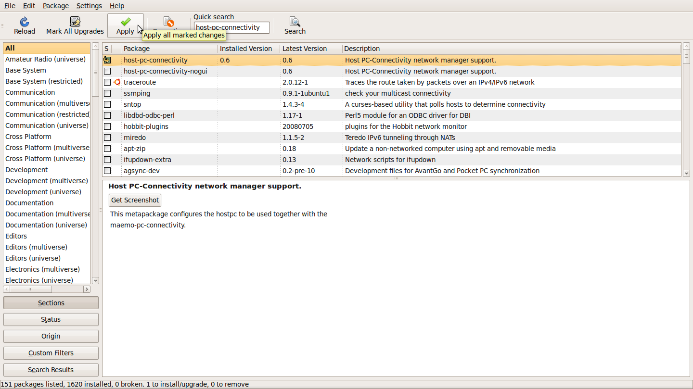Toggle the host-pc-connectivity installed status box
693x389 pixels.
[x=107, y=60]
